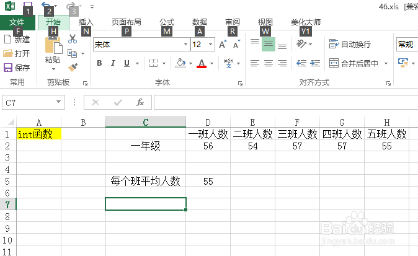The height and width of the screenshot is (256, 418).
Task: Open the 对齐方式 dialog launcher
Action: click(388, 84)
